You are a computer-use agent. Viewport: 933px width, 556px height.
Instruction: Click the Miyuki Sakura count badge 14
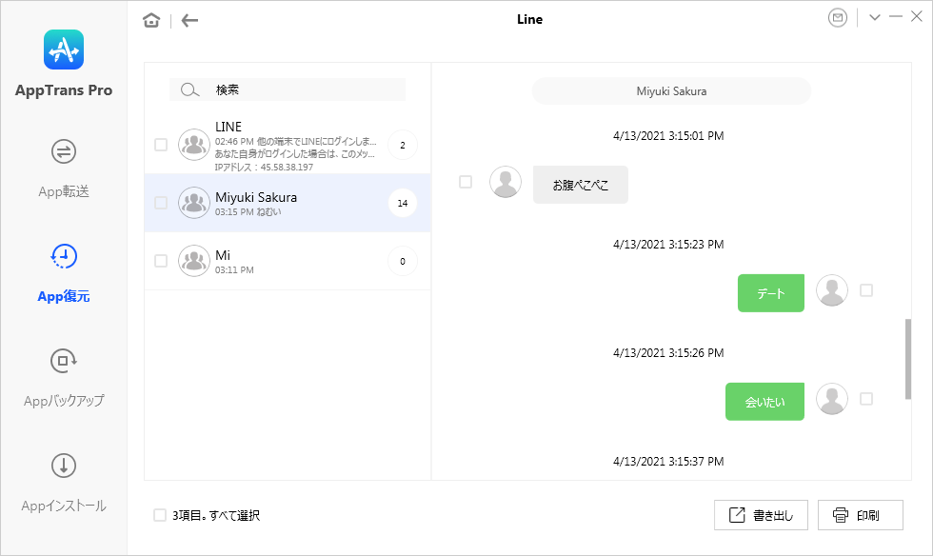click(x=403, y=203)
